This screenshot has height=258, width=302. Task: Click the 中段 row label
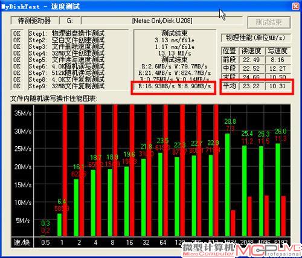point(230,69)
